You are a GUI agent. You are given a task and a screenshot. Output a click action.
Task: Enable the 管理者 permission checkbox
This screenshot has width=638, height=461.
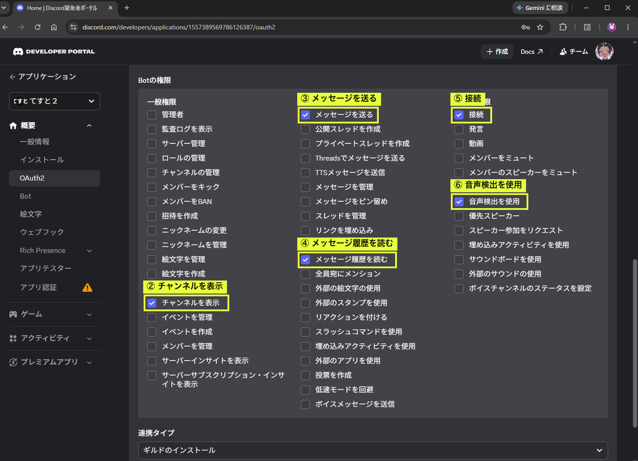tap(152, 115)
